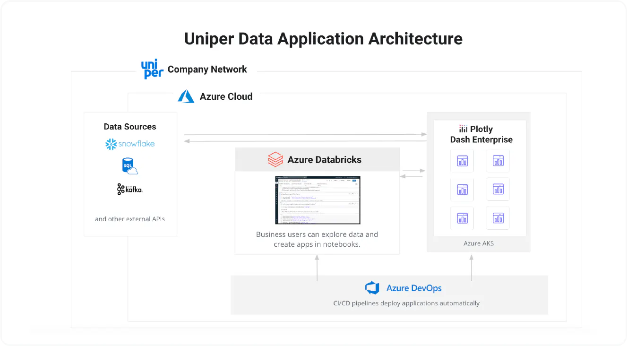Click the Uniper logo beside Company Network
627x346 pixels.
(152, 69)
